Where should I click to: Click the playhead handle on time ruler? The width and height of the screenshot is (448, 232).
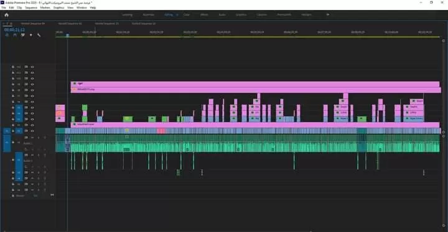[68, 35]
